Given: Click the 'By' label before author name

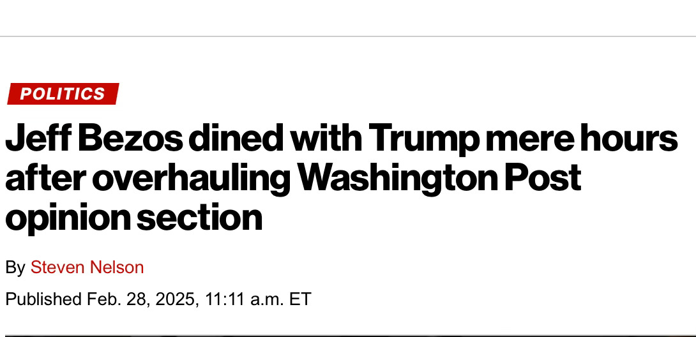Looking at the screenshot, I should point(15,268).
